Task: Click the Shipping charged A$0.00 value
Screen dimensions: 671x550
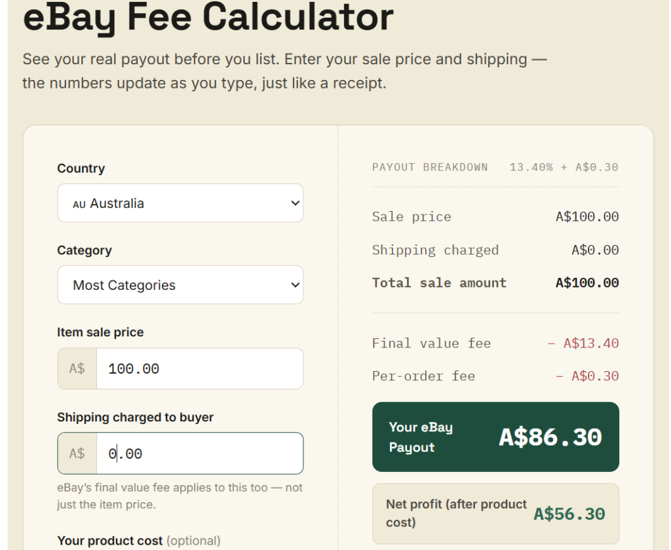Action: [x=595, y=250]
